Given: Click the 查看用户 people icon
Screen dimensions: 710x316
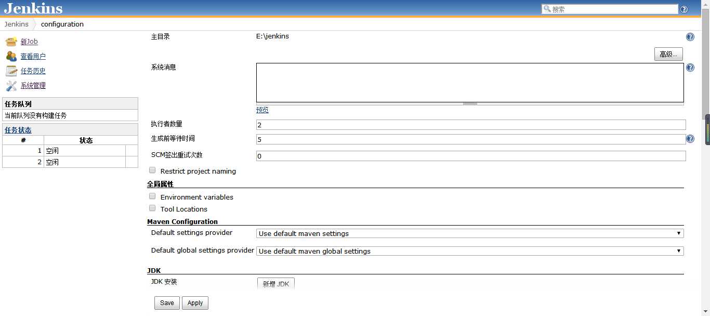Looking at the screenshot, I should [x=11, y=56].
